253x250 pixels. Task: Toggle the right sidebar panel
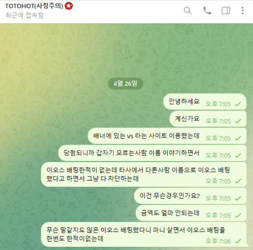click(x=226, y=11)
